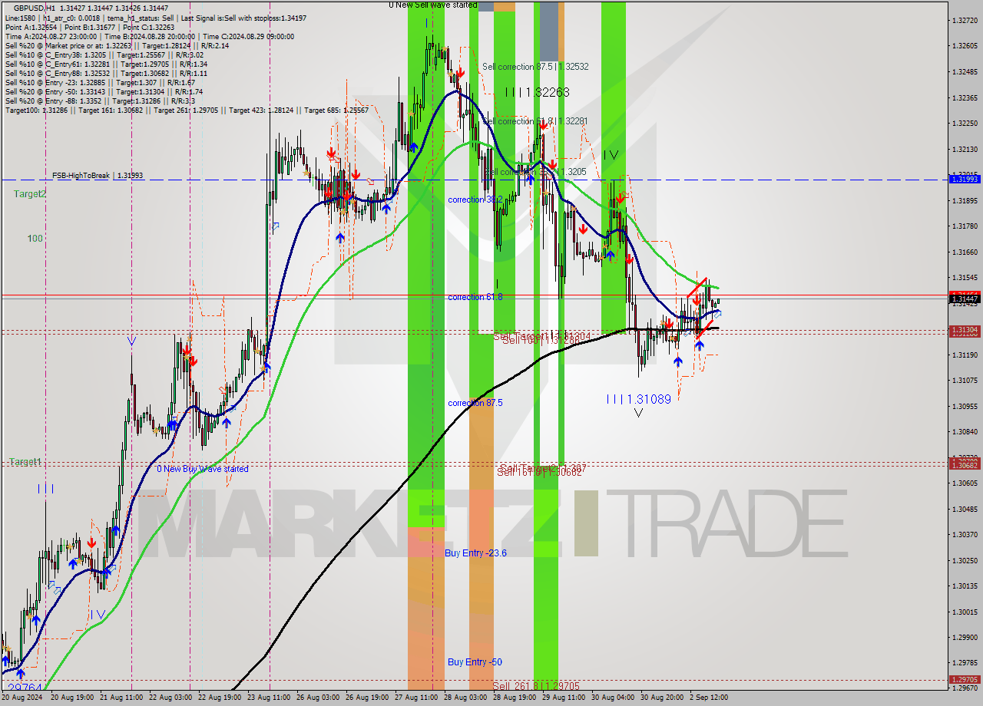Click 1.30955 on the price axis
The height and width of the screenshot is (706, 983).
(965, 407)
